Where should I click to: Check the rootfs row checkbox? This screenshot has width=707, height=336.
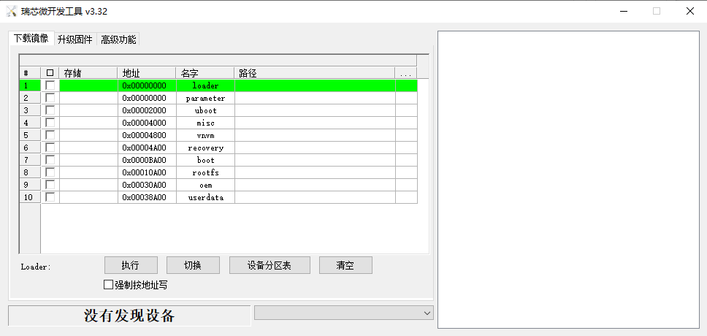click(50, 172)
